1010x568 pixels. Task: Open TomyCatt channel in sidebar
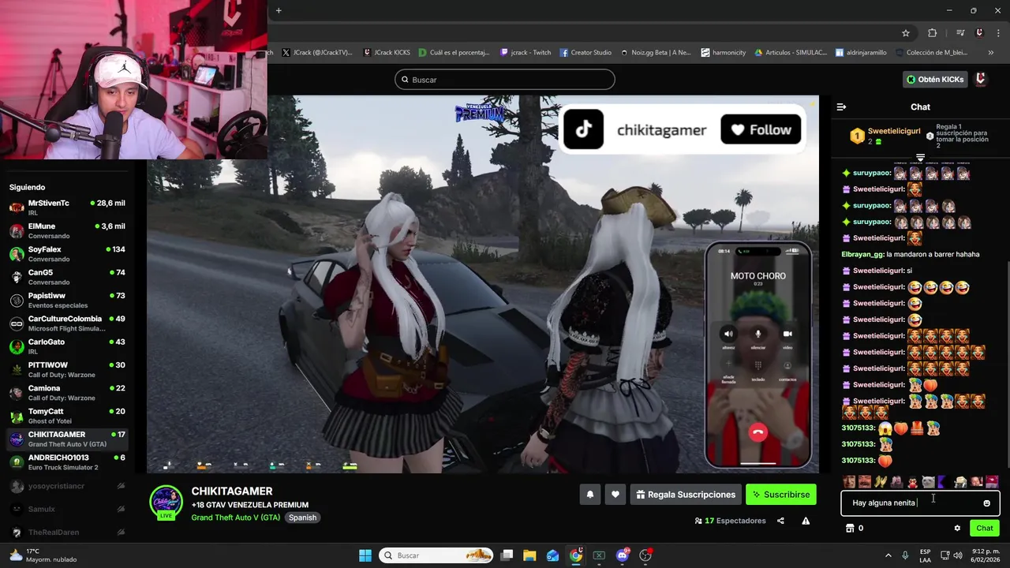[67, 416]
